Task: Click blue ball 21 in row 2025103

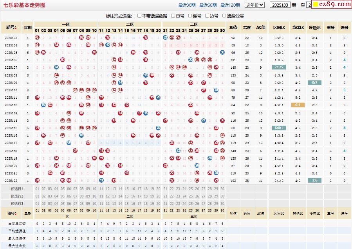Action: click(165, 38)
